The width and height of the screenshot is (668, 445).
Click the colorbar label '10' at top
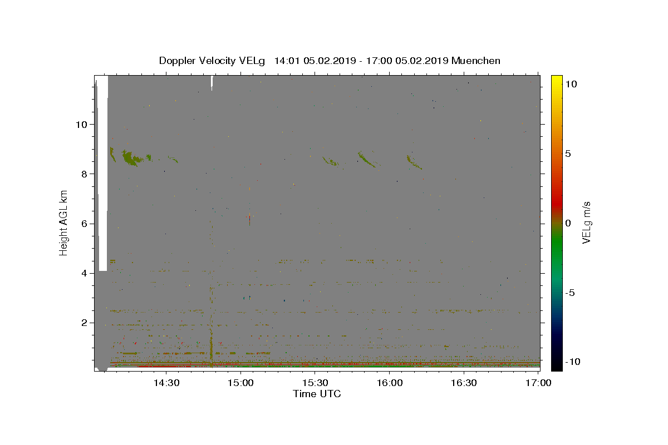click(x=571, y=84)
